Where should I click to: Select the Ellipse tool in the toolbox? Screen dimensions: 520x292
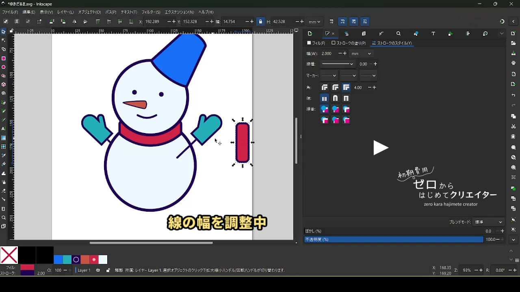click(x=4, y=67)
